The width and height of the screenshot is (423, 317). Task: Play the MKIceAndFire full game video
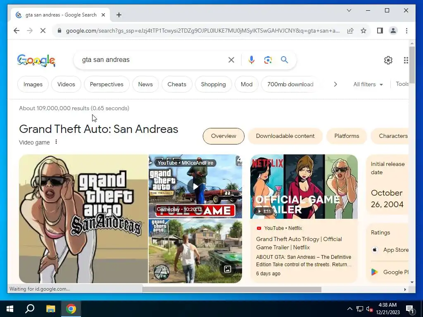[x=195, y=186]
